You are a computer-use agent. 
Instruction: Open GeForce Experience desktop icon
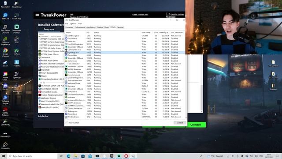click(5, 41)
